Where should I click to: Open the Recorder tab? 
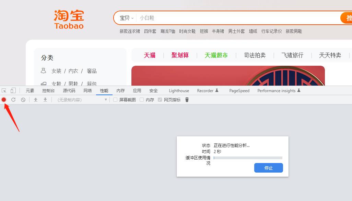point(208,90)
